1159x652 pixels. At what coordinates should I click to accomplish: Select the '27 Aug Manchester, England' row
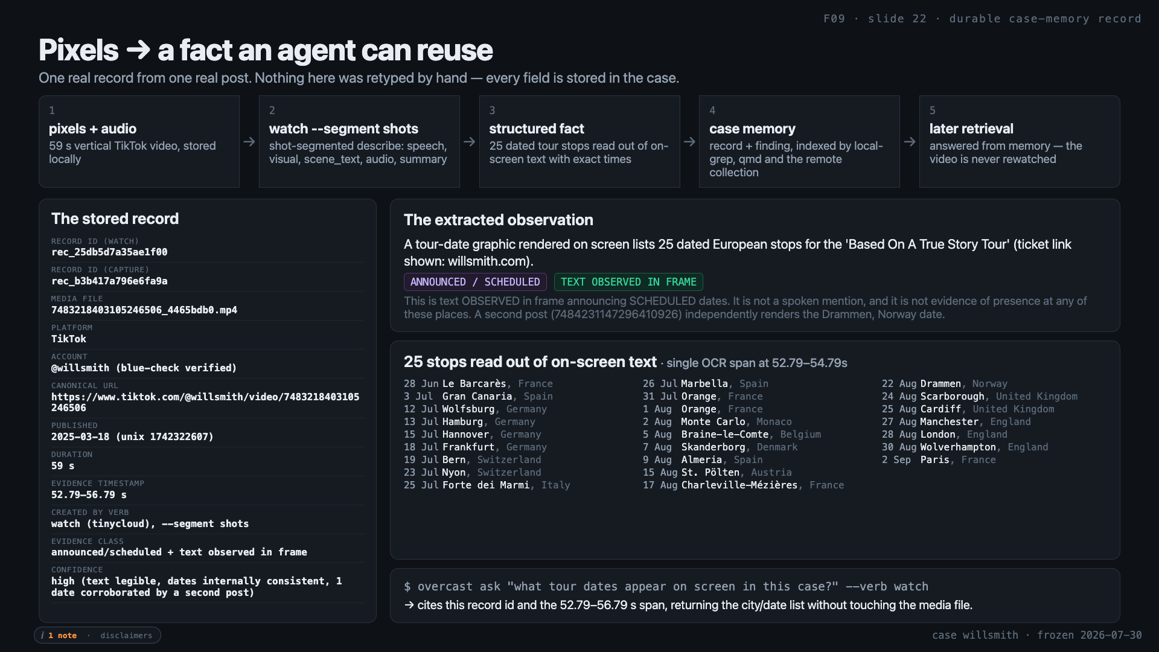956,422
